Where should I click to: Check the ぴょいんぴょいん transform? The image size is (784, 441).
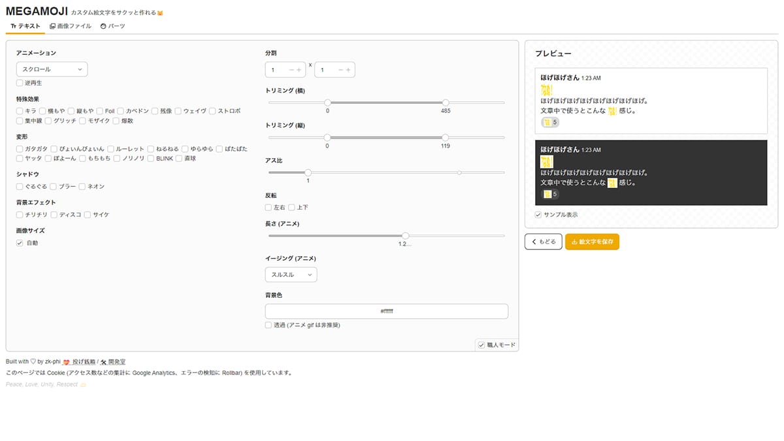(54, 149)
